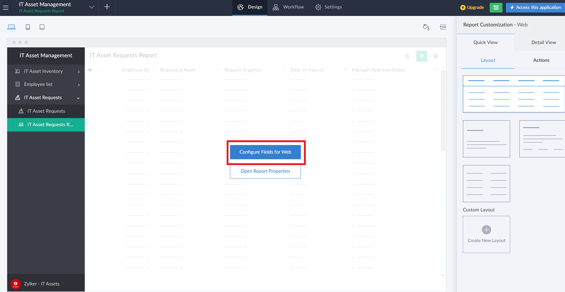Expand the IT Asset Management application dropdown
Image resolution: width=565 pixels, height=292 pixels.
(92, 7)
